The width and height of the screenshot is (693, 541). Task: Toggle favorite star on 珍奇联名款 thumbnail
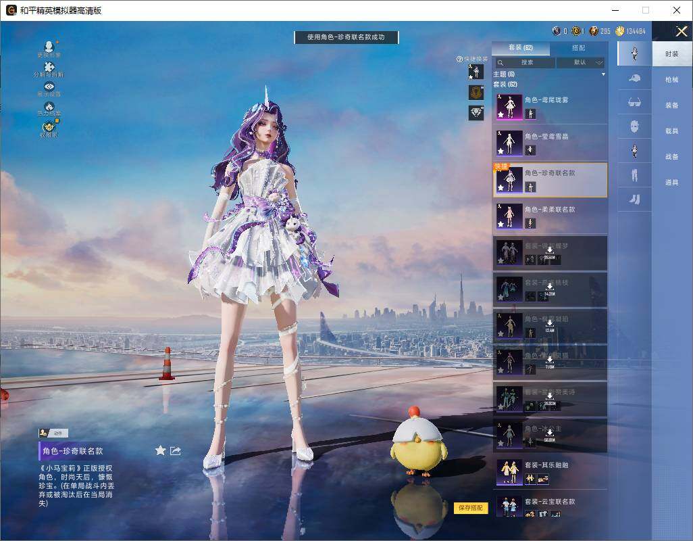pyautogui.click(x=500, y=187)
